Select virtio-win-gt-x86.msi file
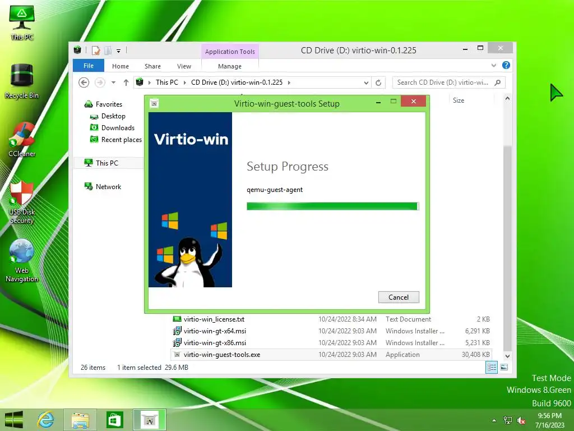574x431 pixels. point(331,343)
